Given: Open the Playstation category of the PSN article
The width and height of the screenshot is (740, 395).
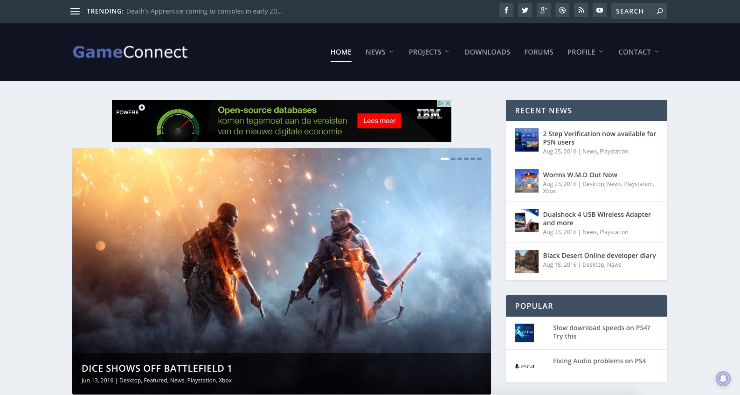Looking at the screenshot, I should pyautogui.click(x=614, y=152).
